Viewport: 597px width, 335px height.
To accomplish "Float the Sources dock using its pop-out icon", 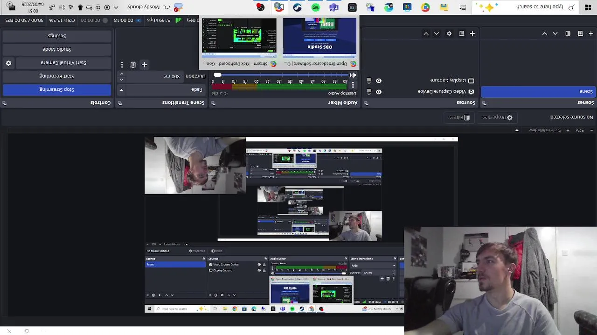I will (x=366, y=103).
